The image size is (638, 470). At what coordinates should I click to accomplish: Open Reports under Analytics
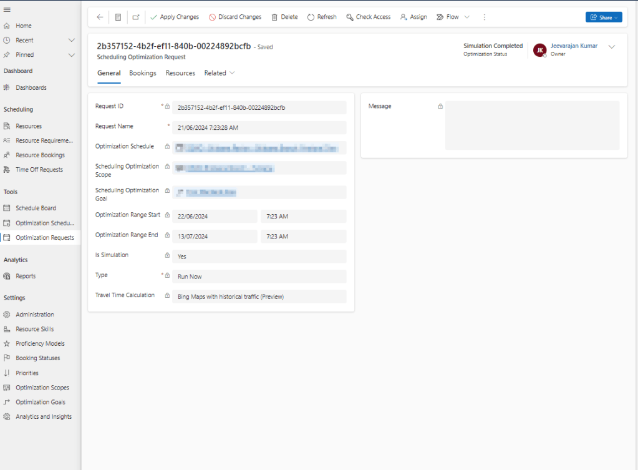26,277
